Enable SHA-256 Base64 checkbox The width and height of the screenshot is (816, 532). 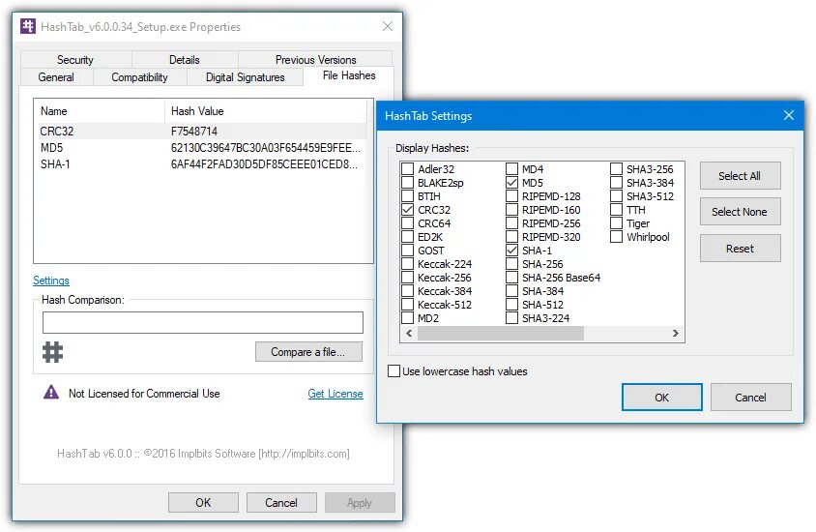(x=512, y=277)
